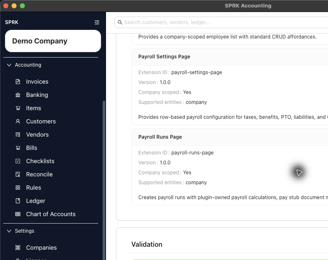Viewport: 328px width, 260px height.
Task: Click the Payroll Runs Page card header
Action: coord(230,137)
